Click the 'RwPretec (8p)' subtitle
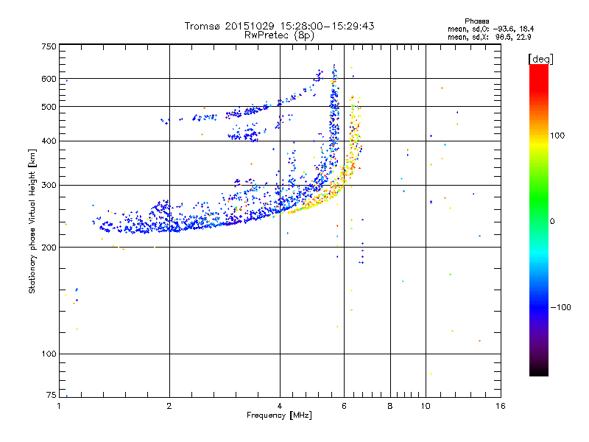This screenshot has height=442, width=589. (x=279, y=35)
